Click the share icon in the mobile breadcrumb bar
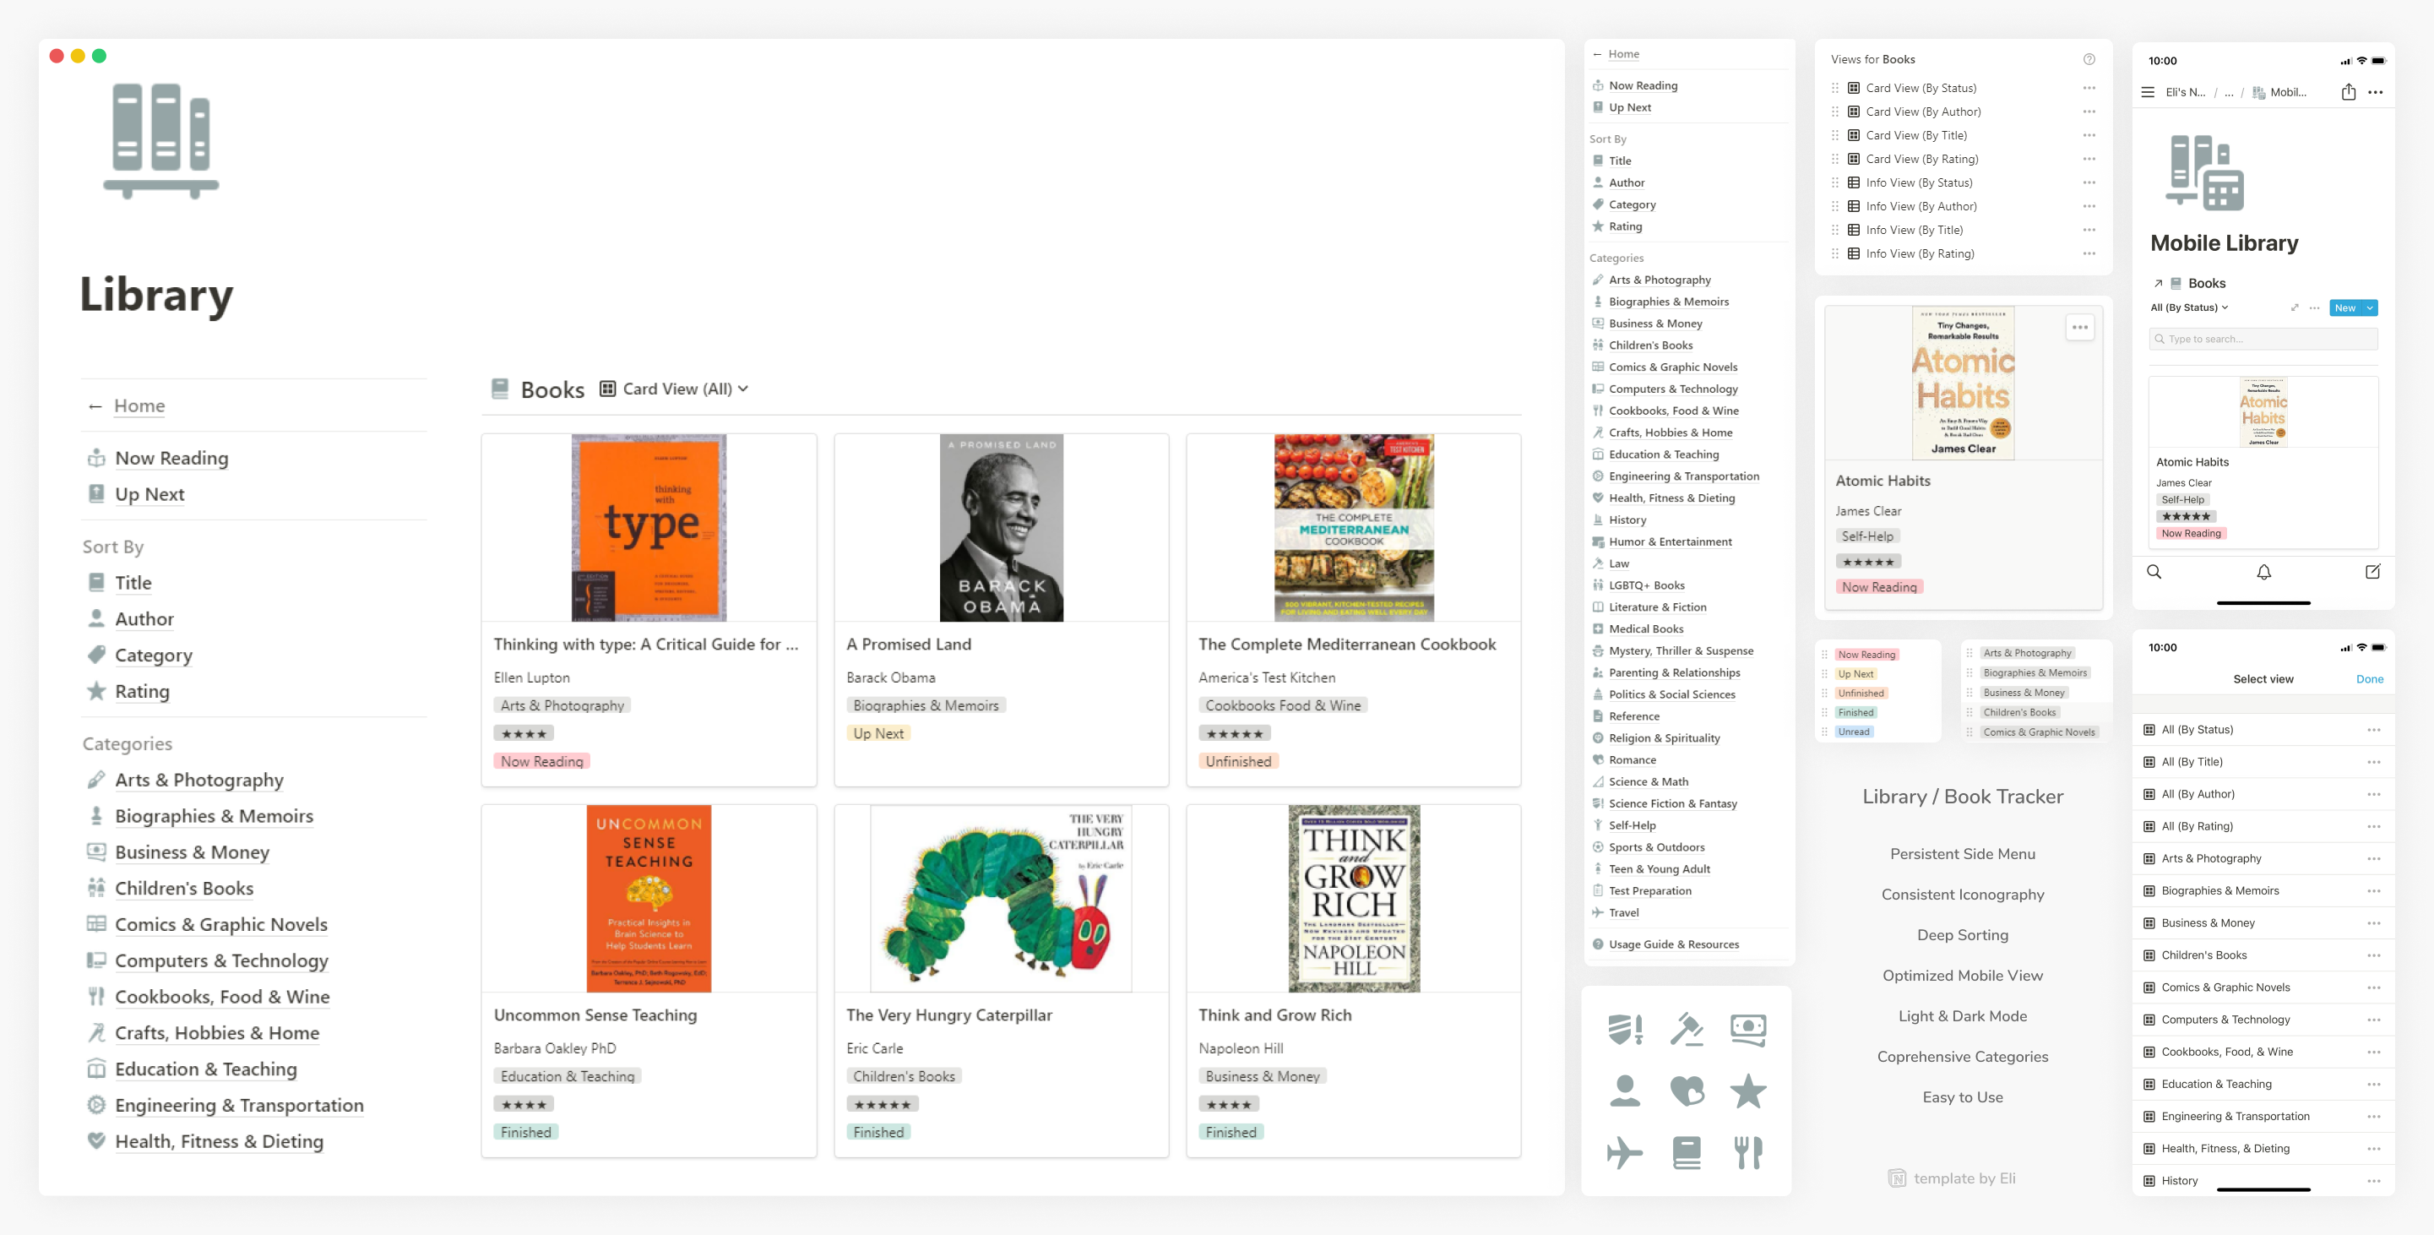Image resolution: width=2434 pixels, height=1235 pixels. point(2349,92)
